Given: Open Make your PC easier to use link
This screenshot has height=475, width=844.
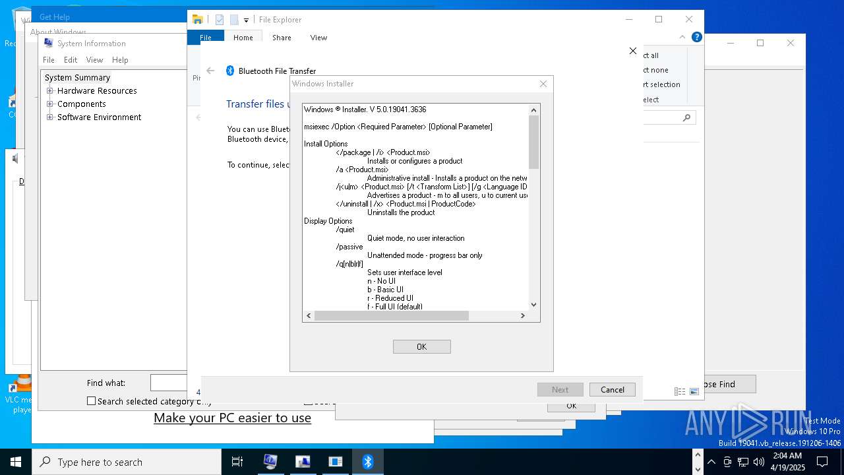Looking at the screenshot, I should click(x=232, y=418).
